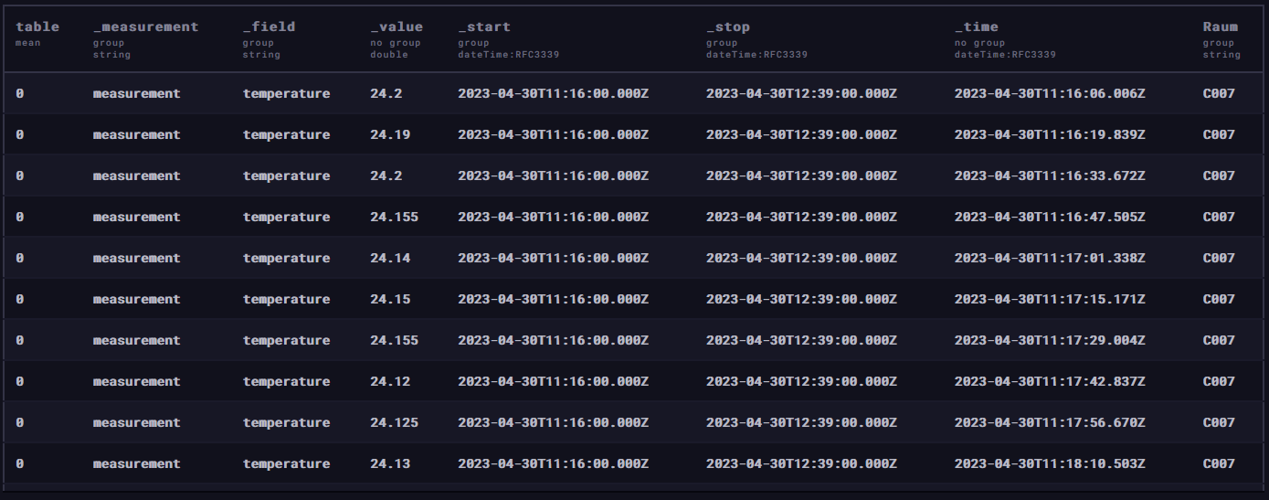Click the _measurement column header
This screenshot has width=1269, height=500.
(145, 27)
